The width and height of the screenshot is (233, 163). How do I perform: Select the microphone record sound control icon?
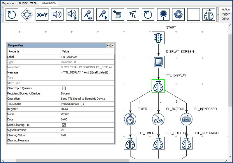88,14
